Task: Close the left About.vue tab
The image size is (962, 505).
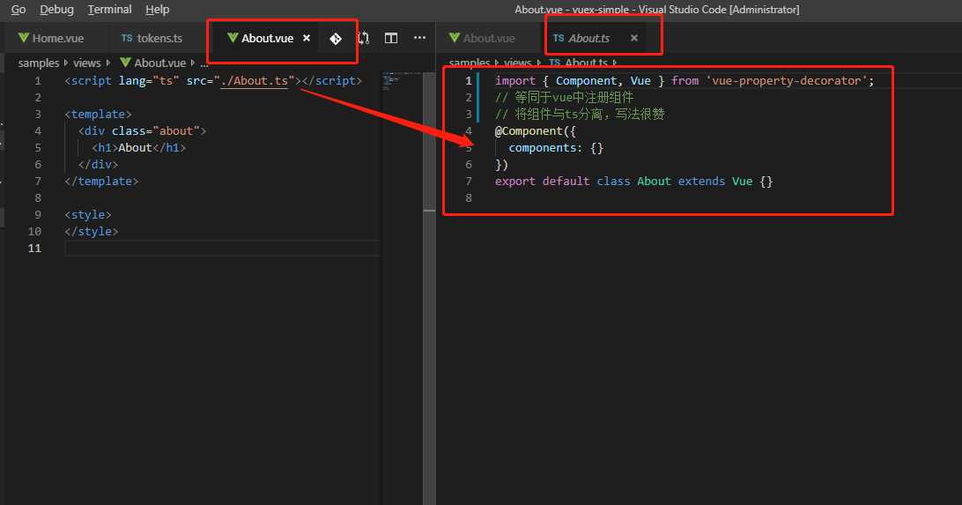Action: (307, 38)
